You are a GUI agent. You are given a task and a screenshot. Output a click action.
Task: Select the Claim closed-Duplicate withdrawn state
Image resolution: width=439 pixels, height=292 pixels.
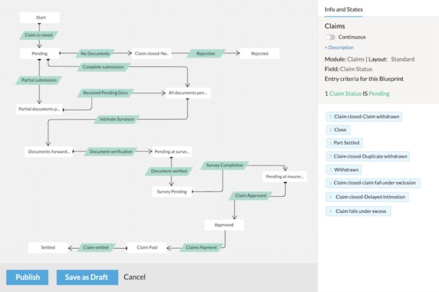click(370, 157)
